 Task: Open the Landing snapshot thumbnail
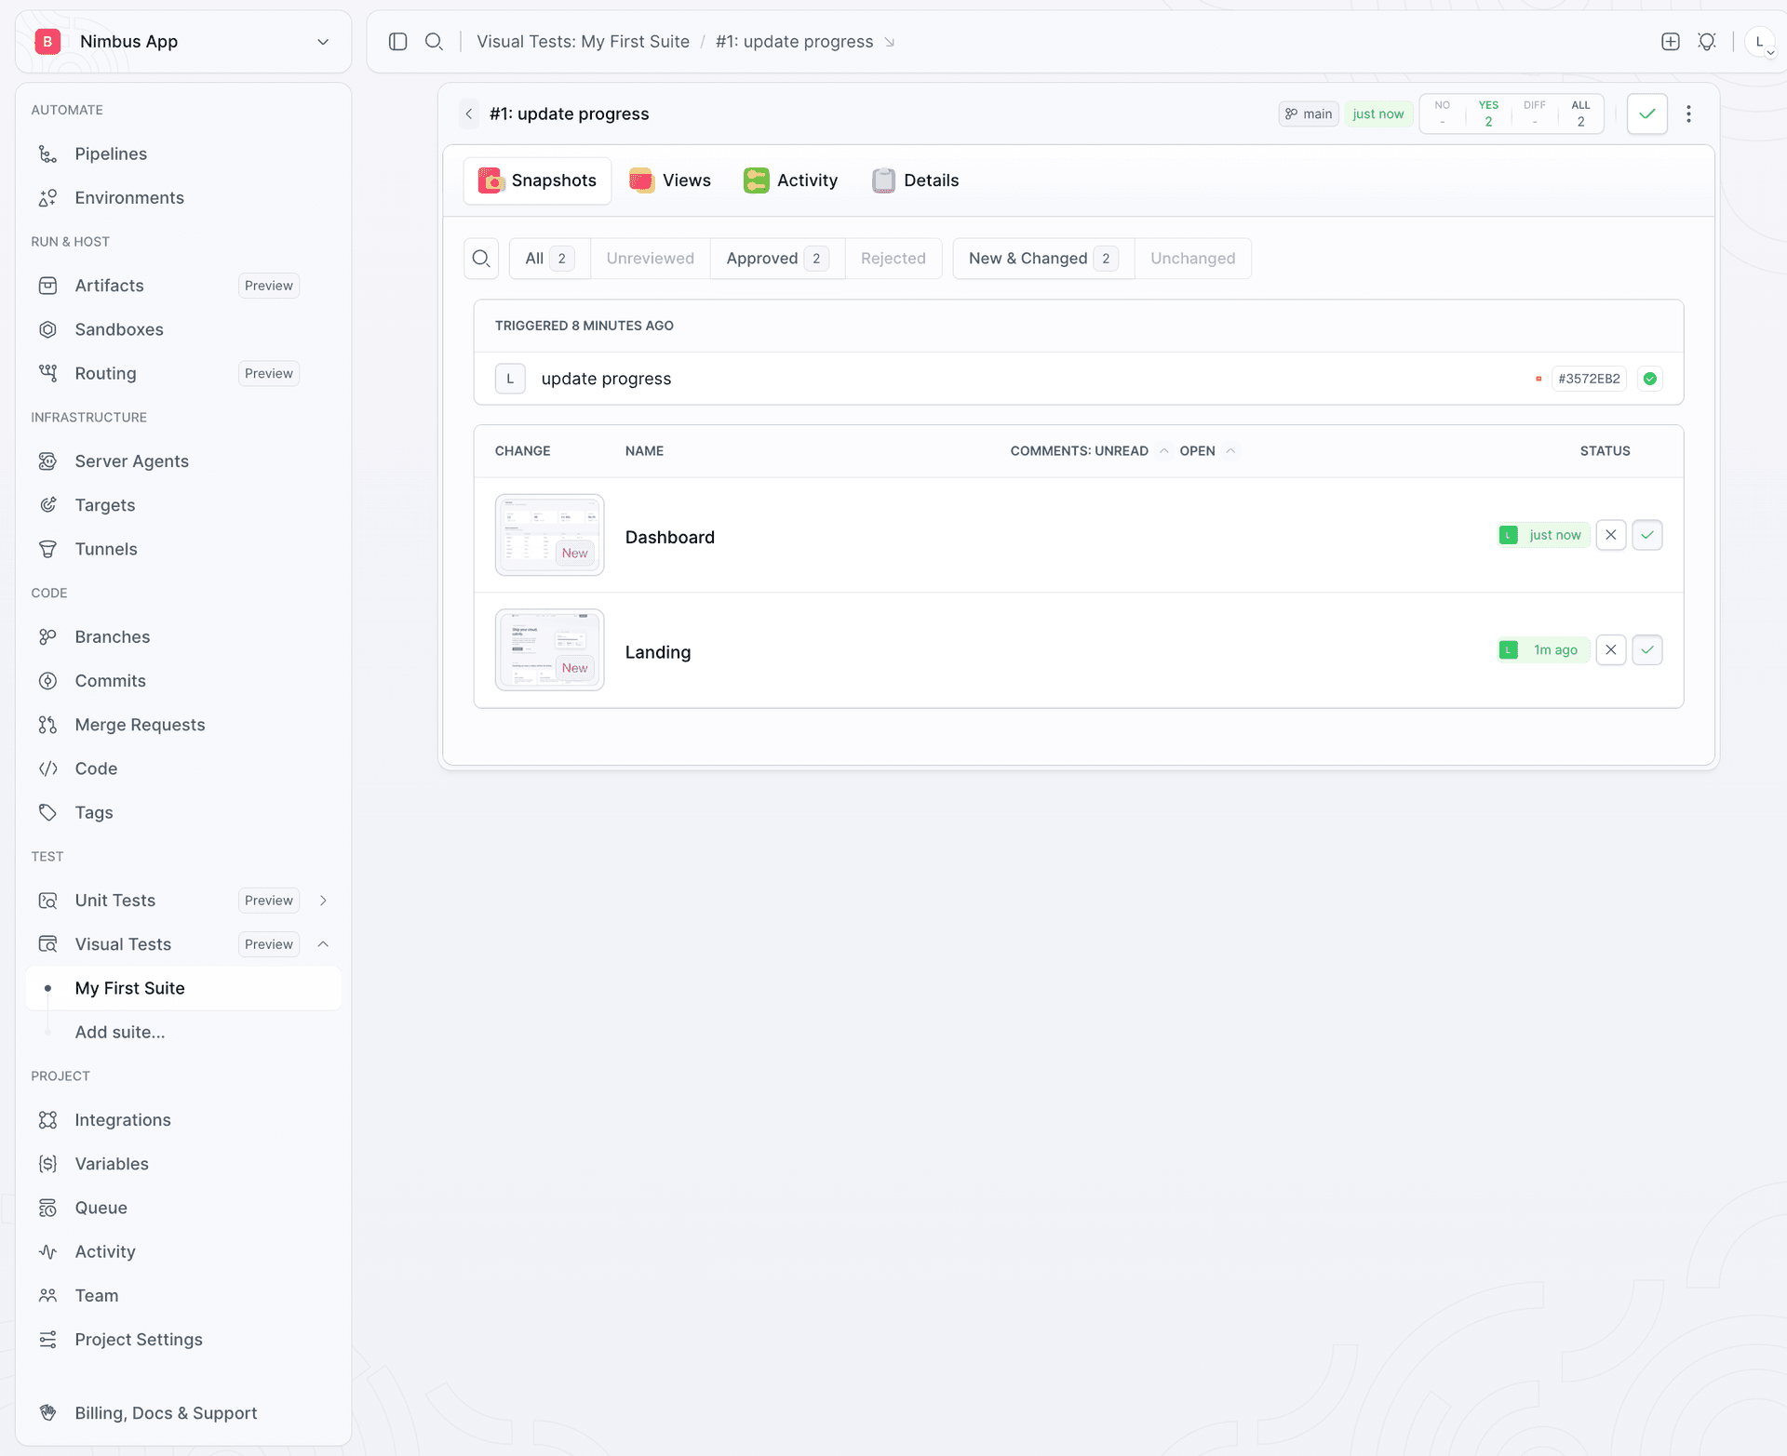pyautogui.click(x=550, y=650)
